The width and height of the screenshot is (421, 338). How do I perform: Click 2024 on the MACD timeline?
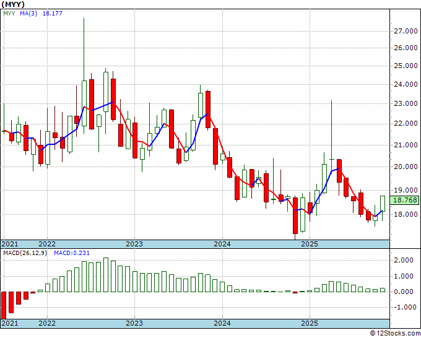tap(222, 323)
